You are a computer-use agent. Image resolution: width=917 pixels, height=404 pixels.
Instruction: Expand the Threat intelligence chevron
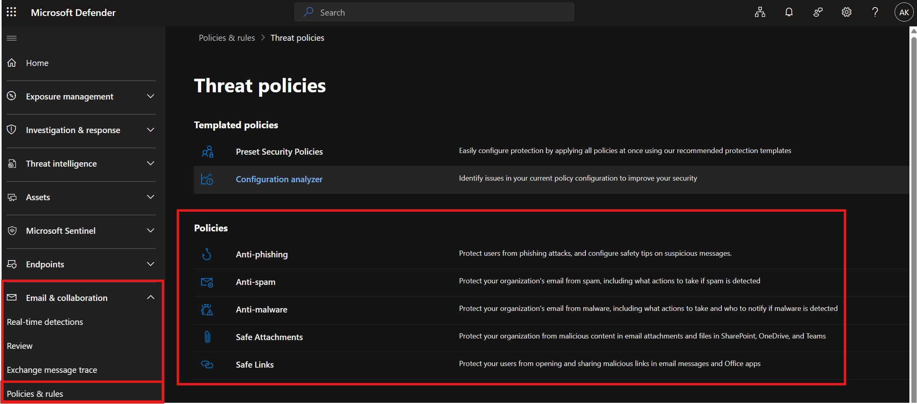point(150,163)
